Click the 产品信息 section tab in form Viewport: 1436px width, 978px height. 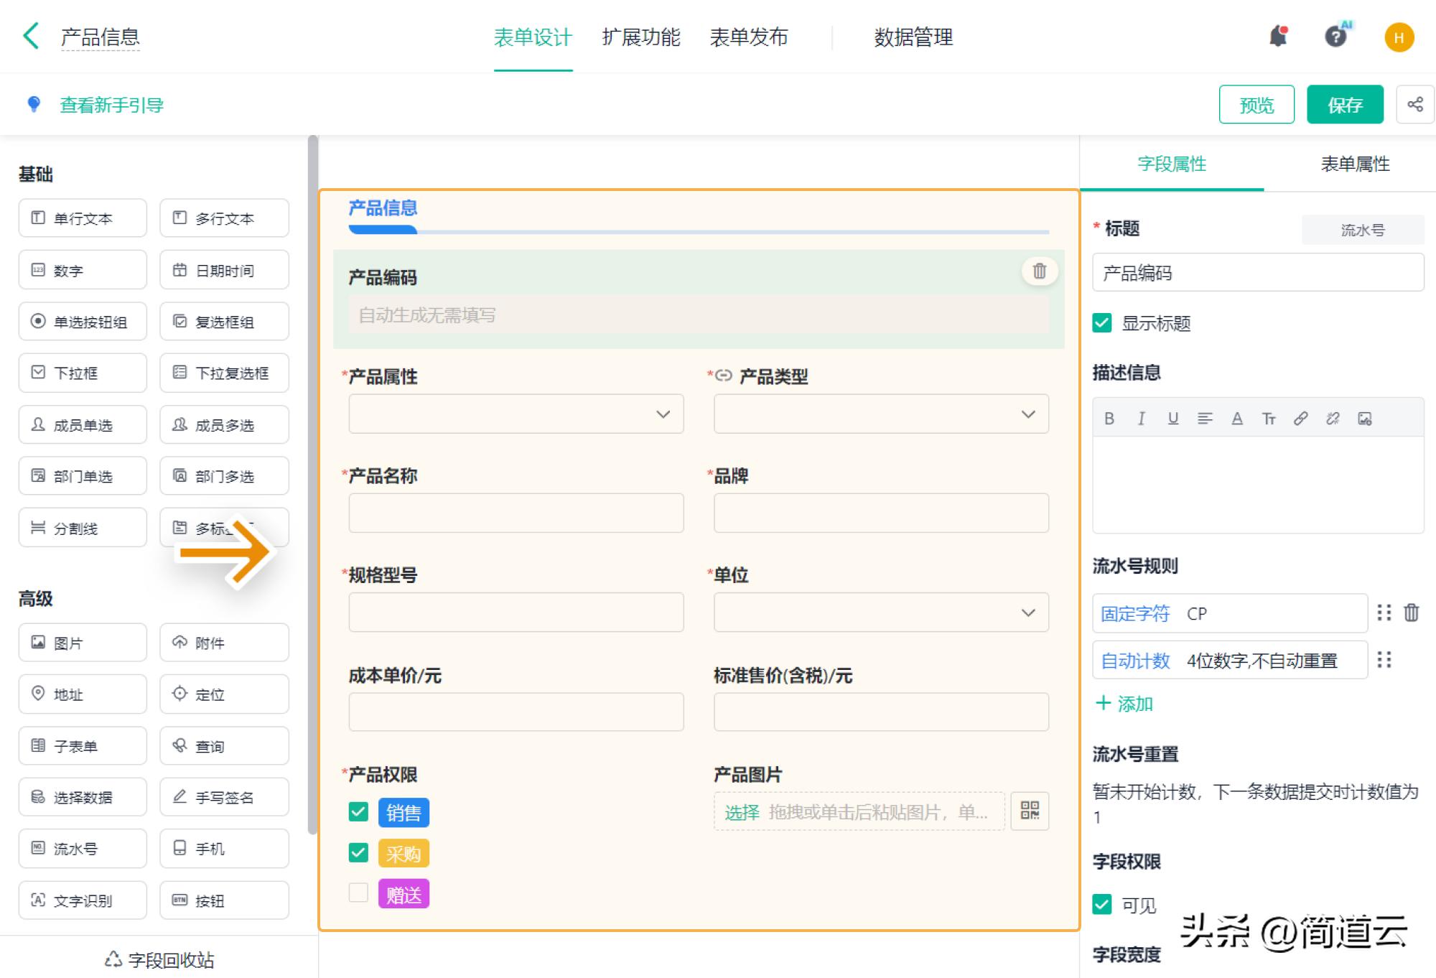click(x=383, y=208)
